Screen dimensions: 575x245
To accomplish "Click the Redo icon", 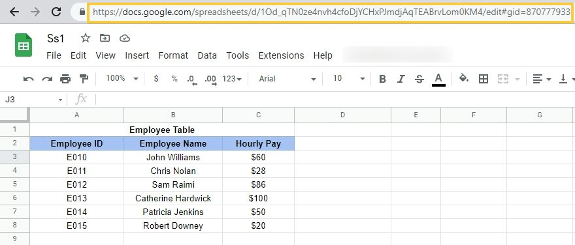I will 47,79.
